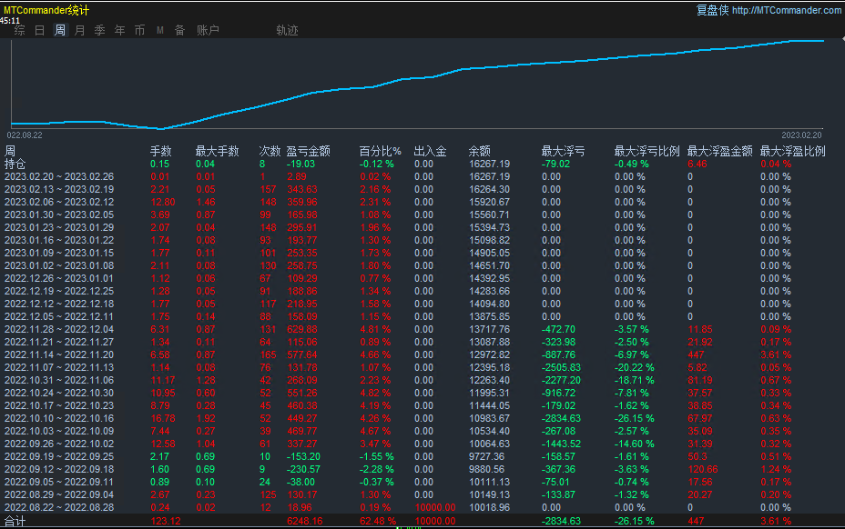Screen dimensions: 845x529
Task: Select the 日 (daily) tab
Action: point(39,30)
